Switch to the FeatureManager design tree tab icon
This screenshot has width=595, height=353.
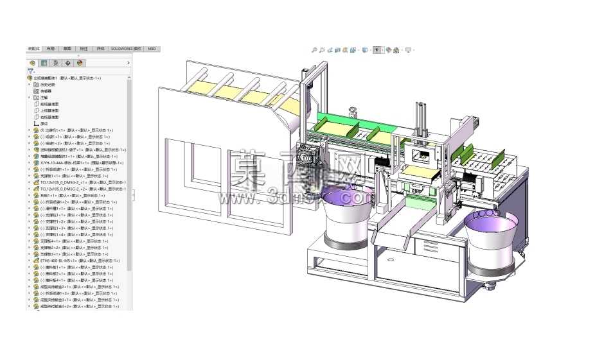32,63
